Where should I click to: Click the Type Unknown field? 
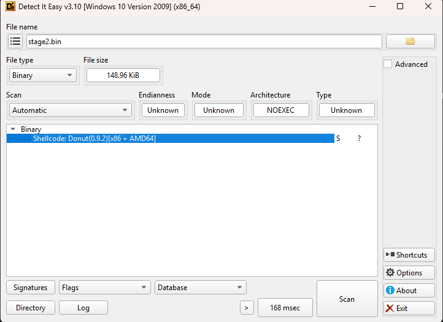click(x=347, y=110)
